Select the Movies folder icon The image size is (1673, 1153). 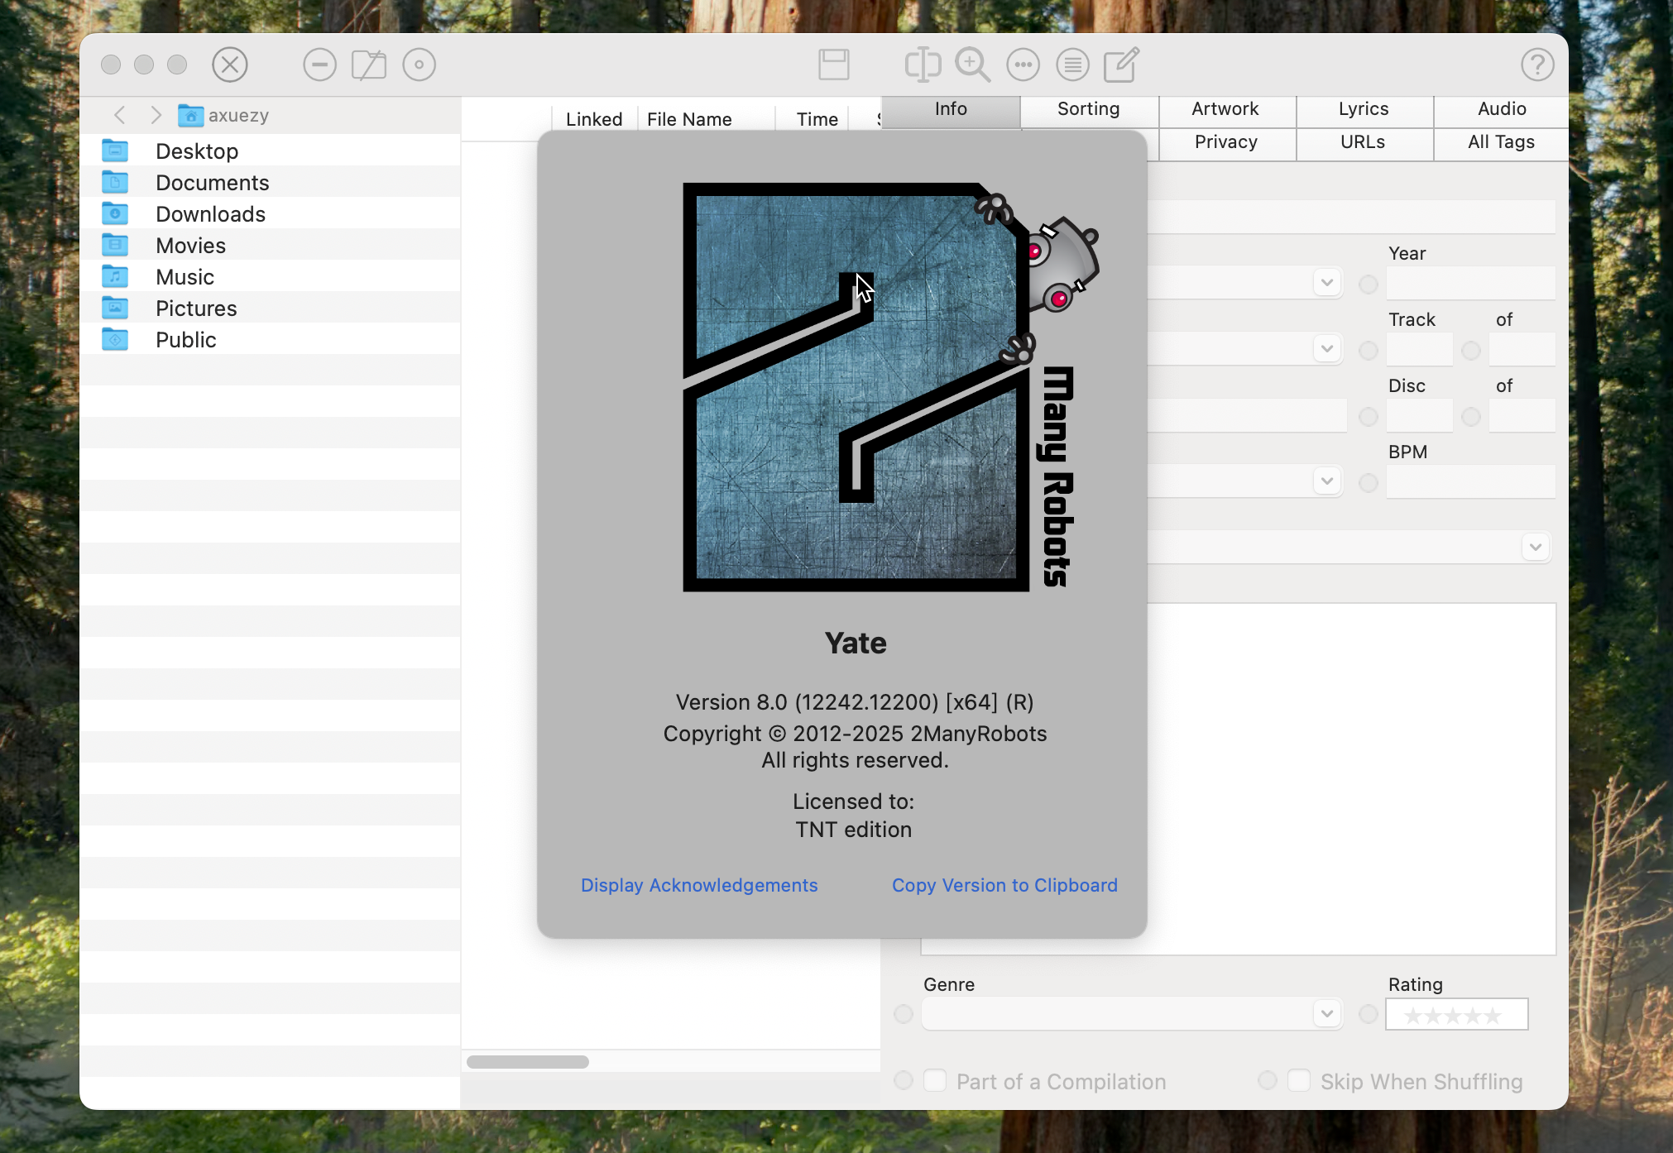pos(115,245)
